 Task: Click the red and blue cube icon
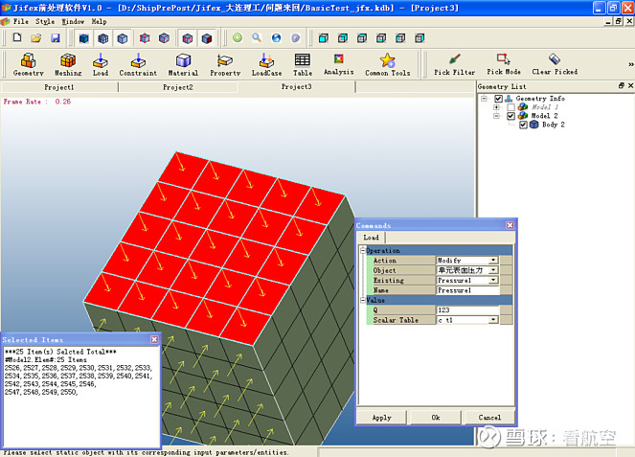pyautogui.click(x=207, y=38)
